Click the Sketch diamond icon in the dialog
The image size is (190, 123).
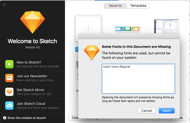tap(91, 52)
